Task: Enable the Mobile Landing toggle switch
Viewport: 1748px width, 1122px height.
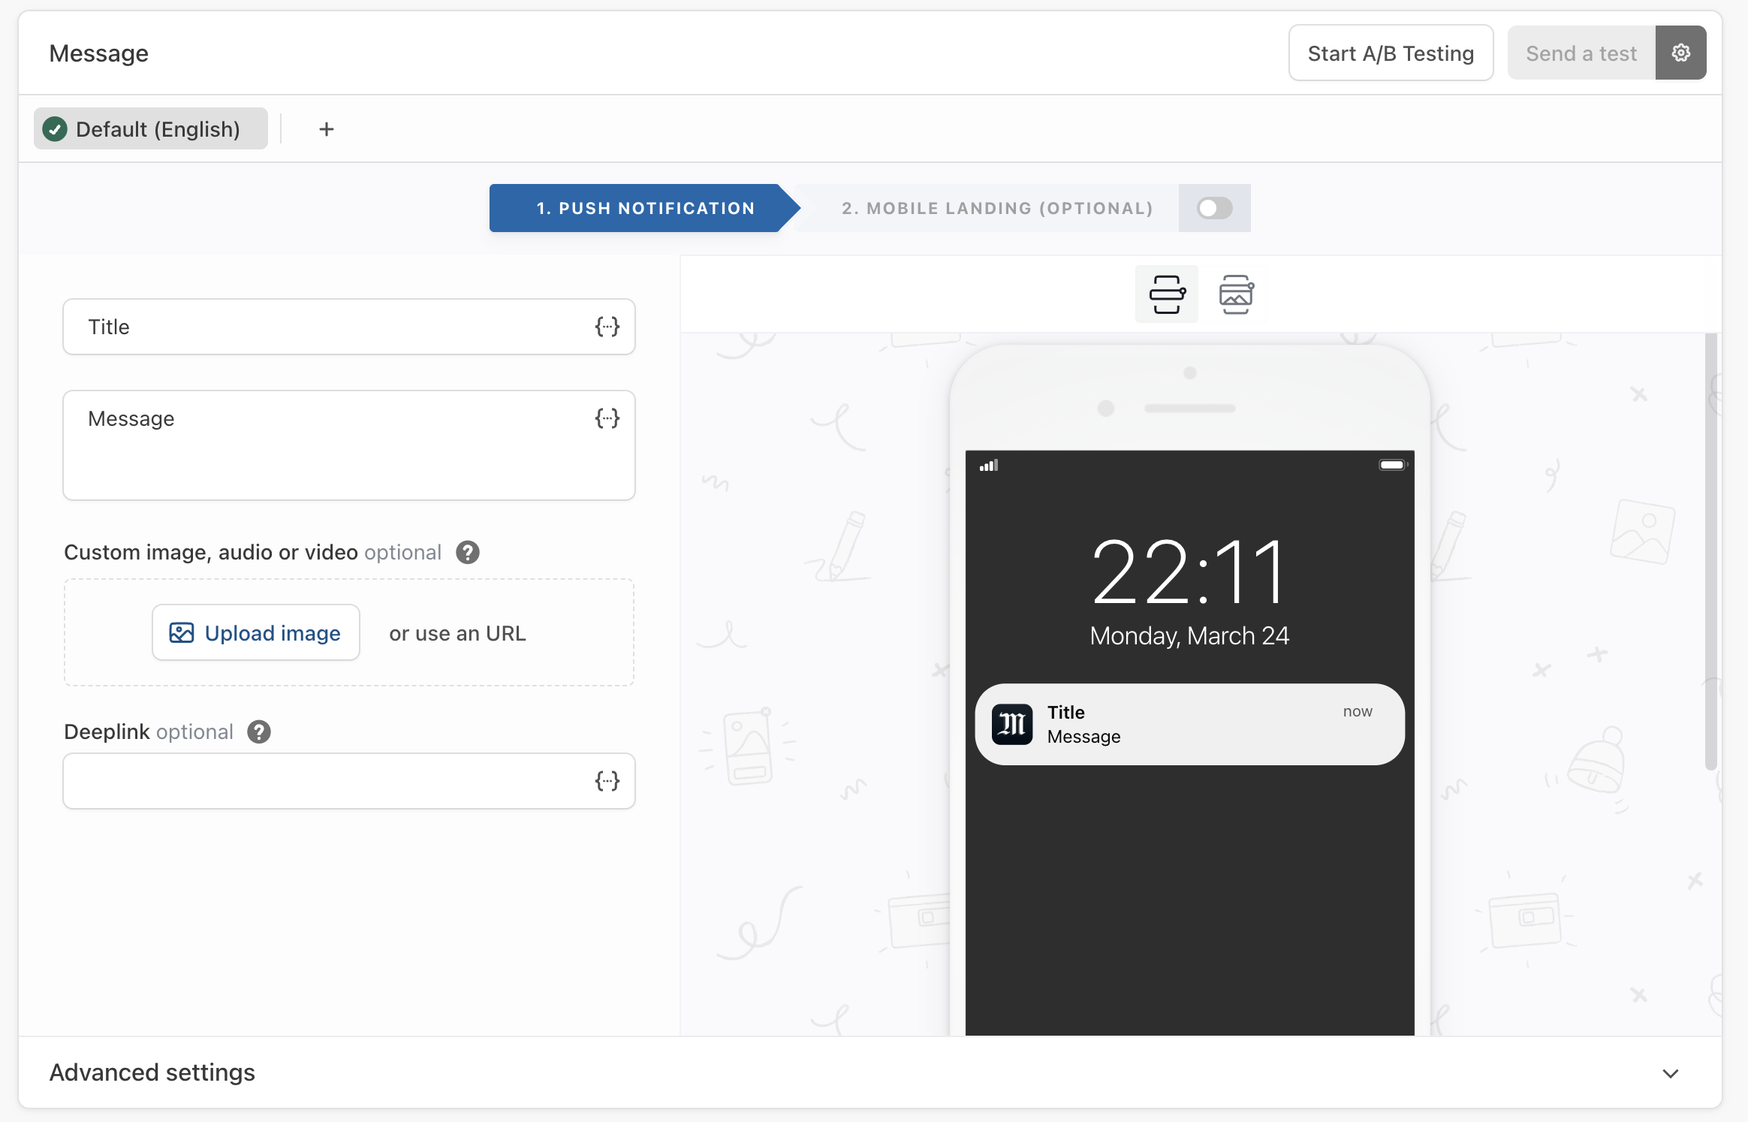Action: coord(1214,208)
